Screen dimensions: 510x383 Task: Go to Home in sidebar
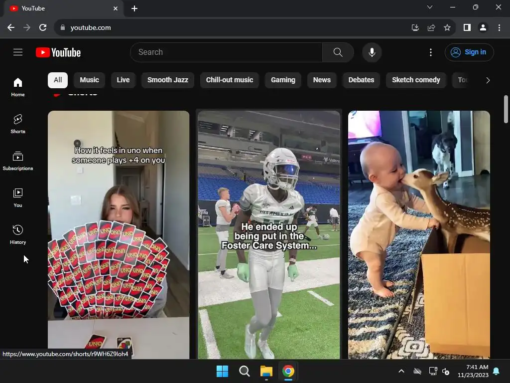[18, 87]
